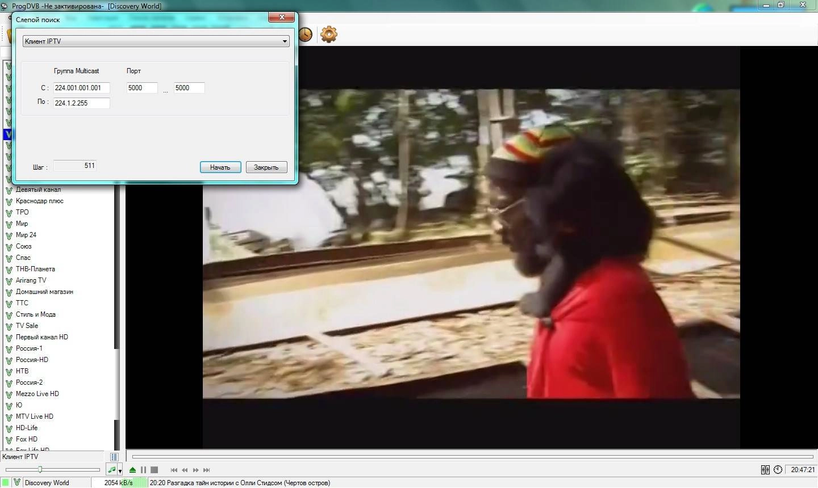Click the multicast end address field 224.1.2.255

point(81,103)
